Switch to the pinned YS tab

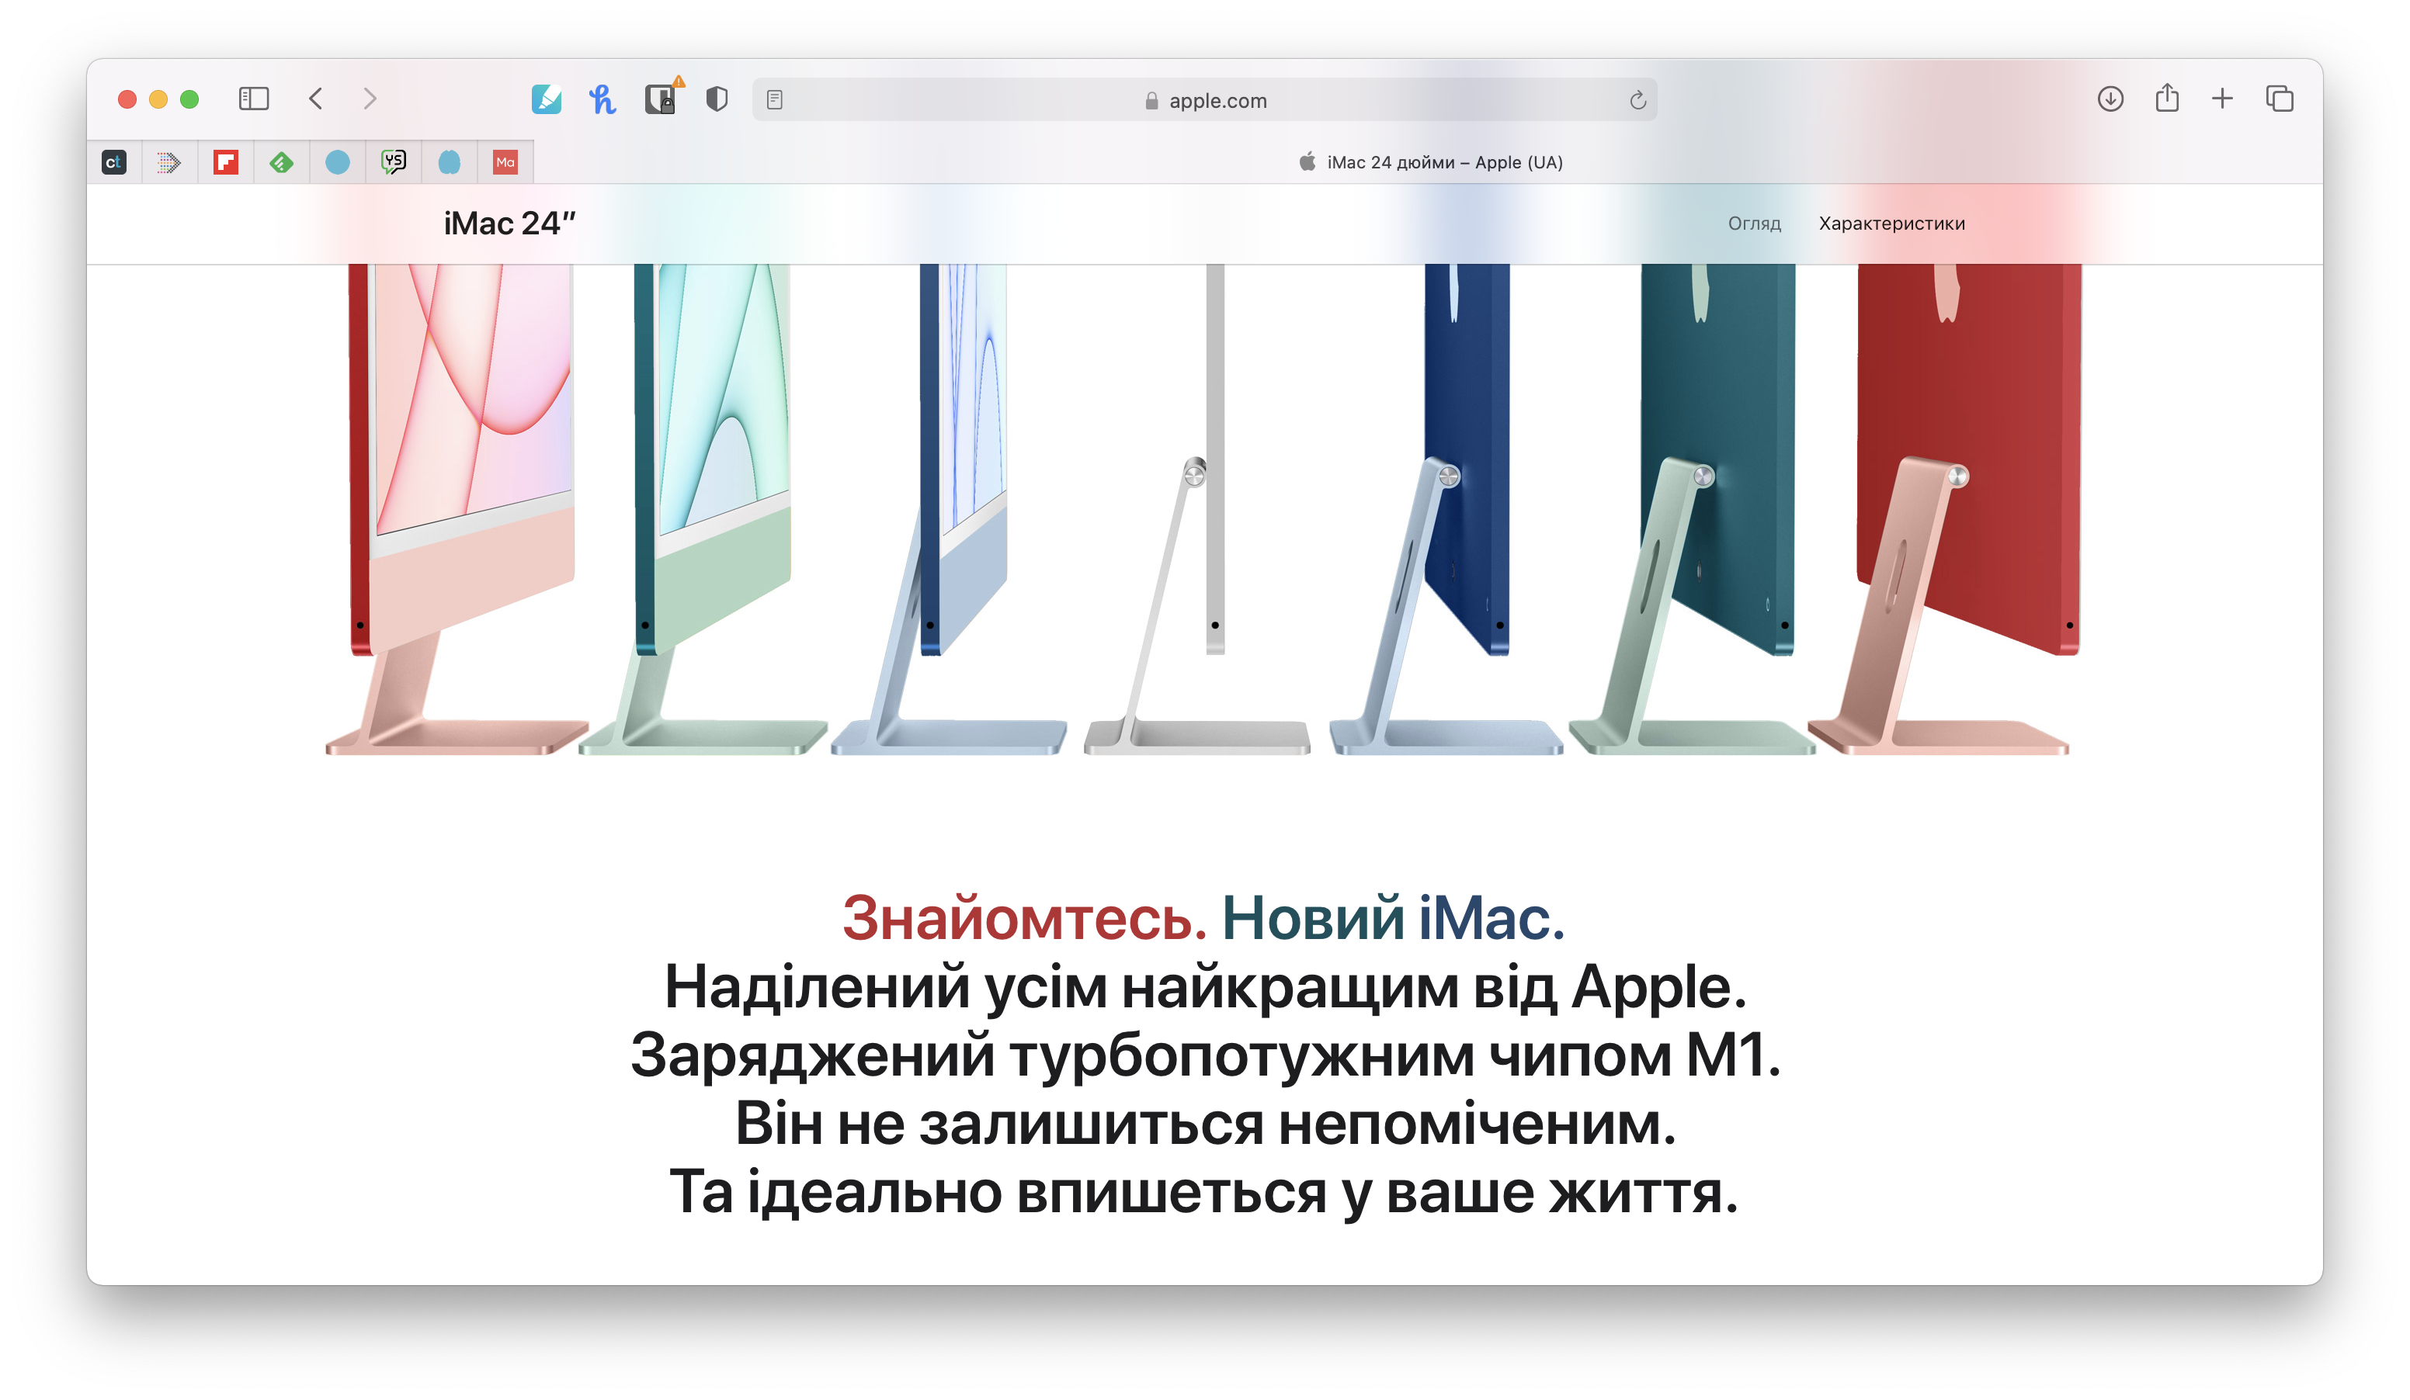(393, 162)
